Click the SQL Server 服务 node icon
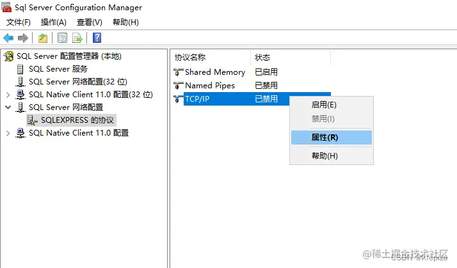Image resolution: width=457 pixels, height=268 pixels. tap(20, 69)
